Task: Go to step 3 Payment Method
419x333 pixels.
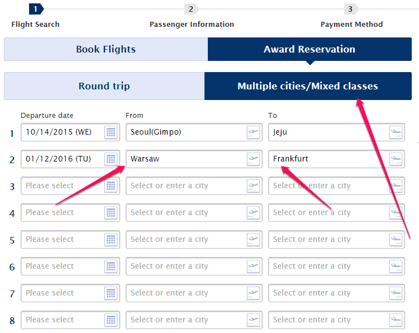Action: coord(351,16)
